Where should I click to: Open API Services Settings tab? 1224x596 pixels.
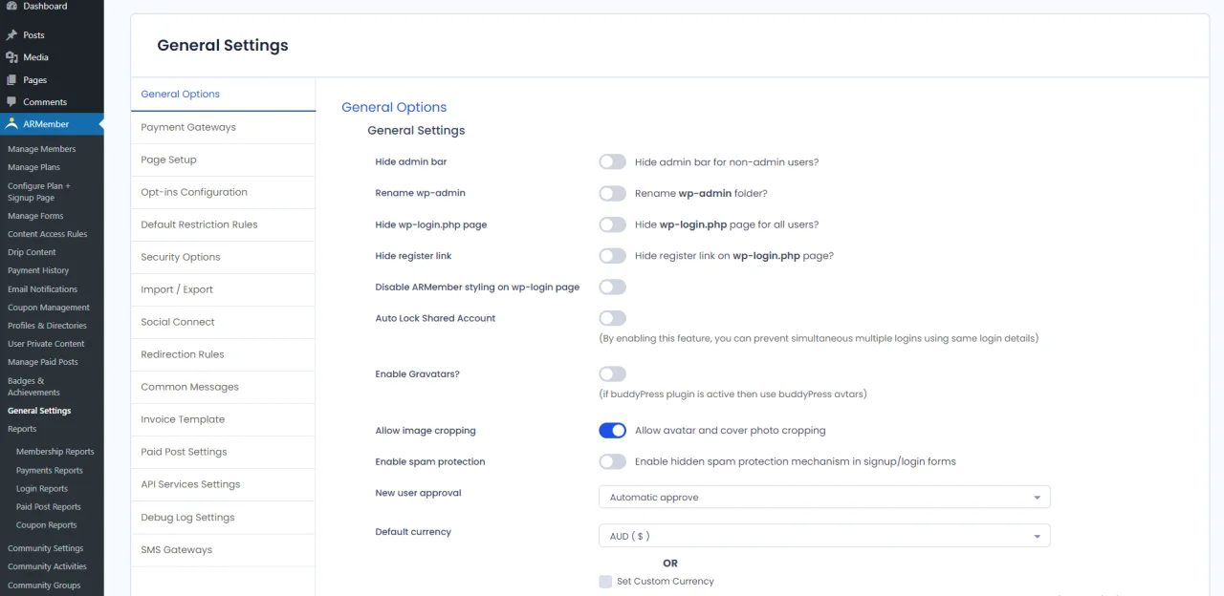(223, 484)
